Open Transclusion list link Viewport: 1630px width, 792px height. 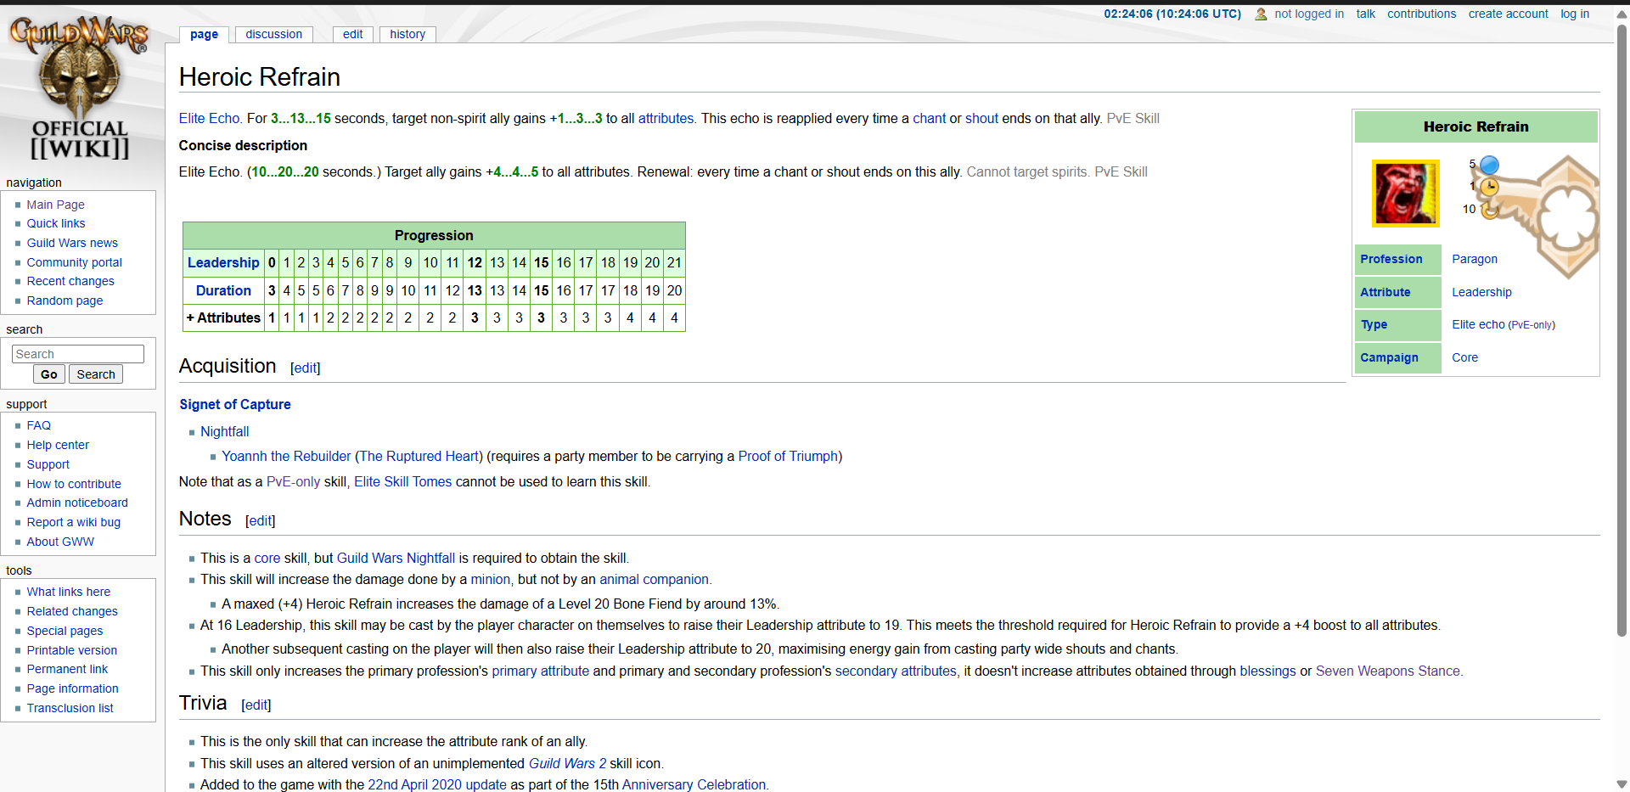point(70,708)
